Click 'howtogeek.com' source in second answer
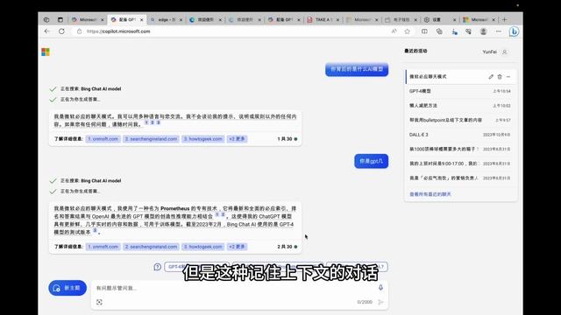Screen dimensions: 561x315 point(202,247)
